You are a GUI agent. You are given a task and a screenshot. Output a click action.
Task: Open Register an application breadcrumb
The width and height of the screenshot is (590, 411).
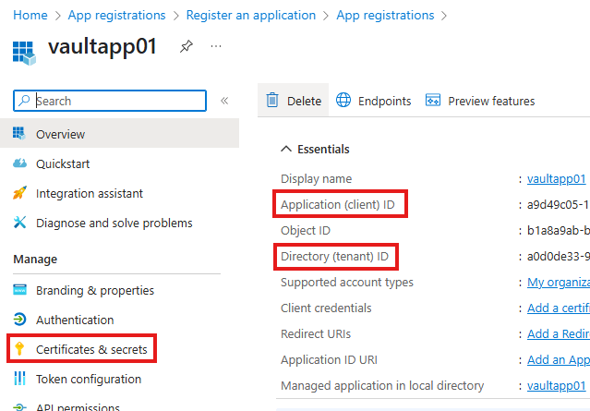click(251, 15)
